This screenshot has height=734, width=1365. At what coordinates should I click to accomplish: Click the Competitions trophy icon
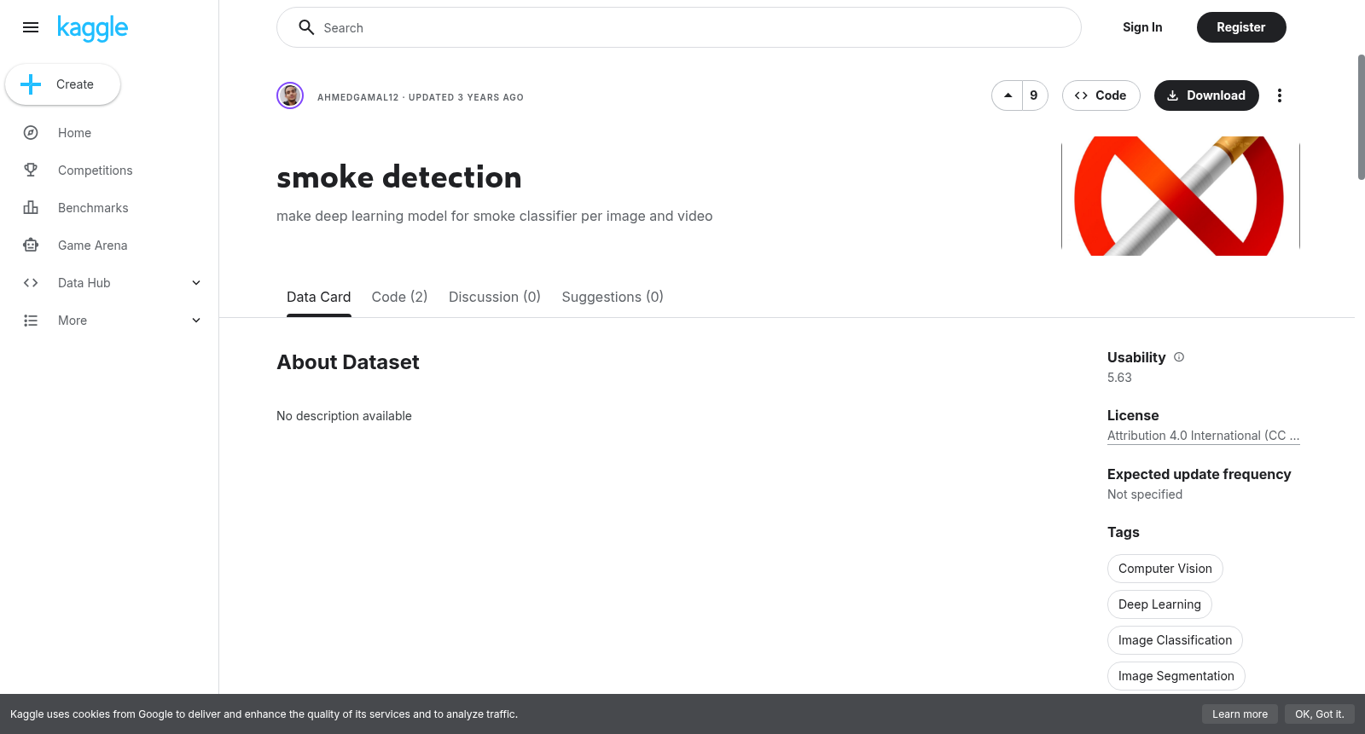coord(31,170)
